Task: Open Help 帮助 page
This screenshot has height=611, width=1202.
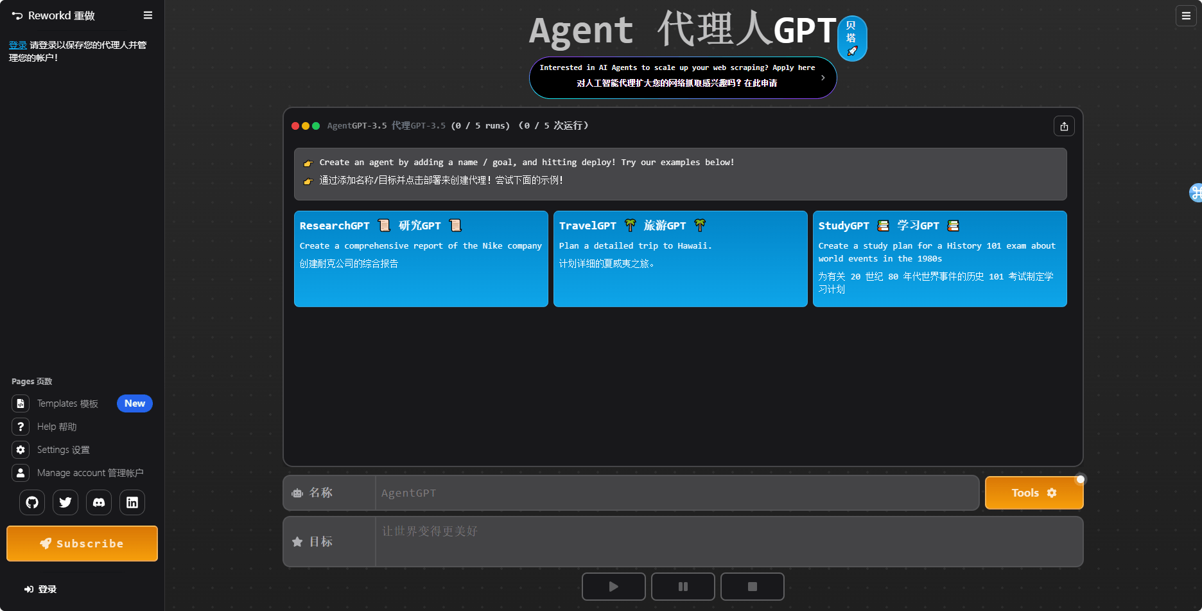Action: tap(56, 426)
